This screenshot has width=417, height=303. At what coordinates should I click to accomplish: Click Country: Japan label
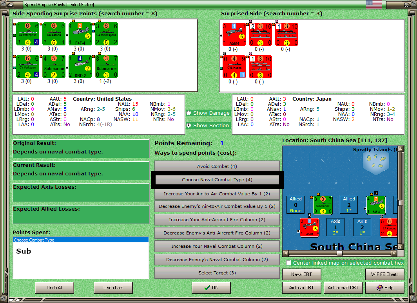[312, 99]
